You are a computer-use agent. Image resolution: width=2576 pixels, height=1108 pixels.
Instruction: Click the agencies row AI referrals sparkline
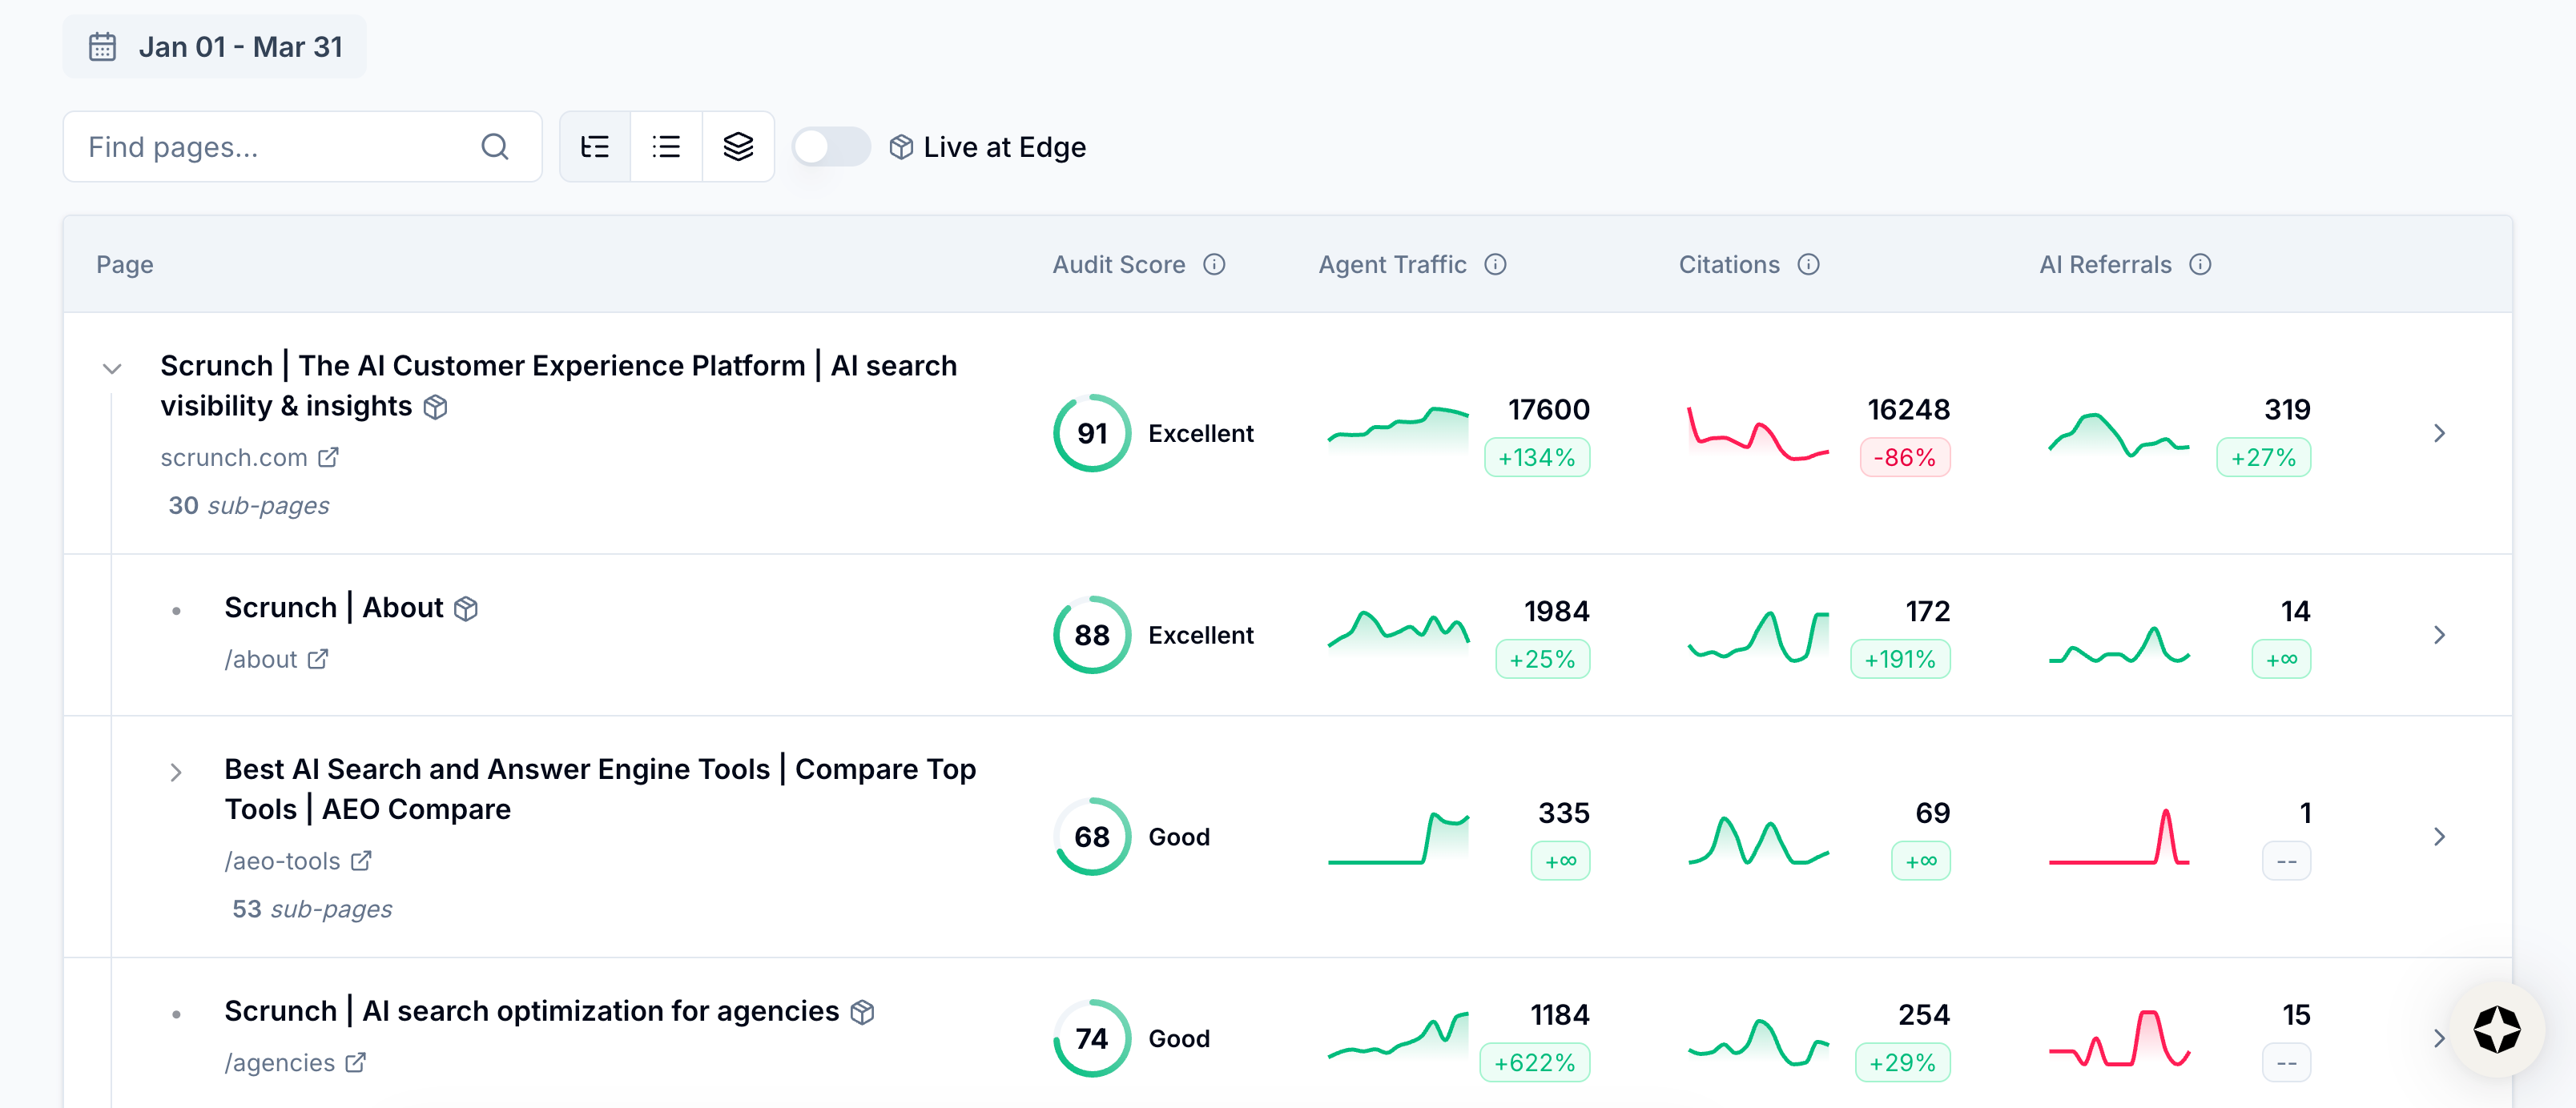tap(2119, 1038)
